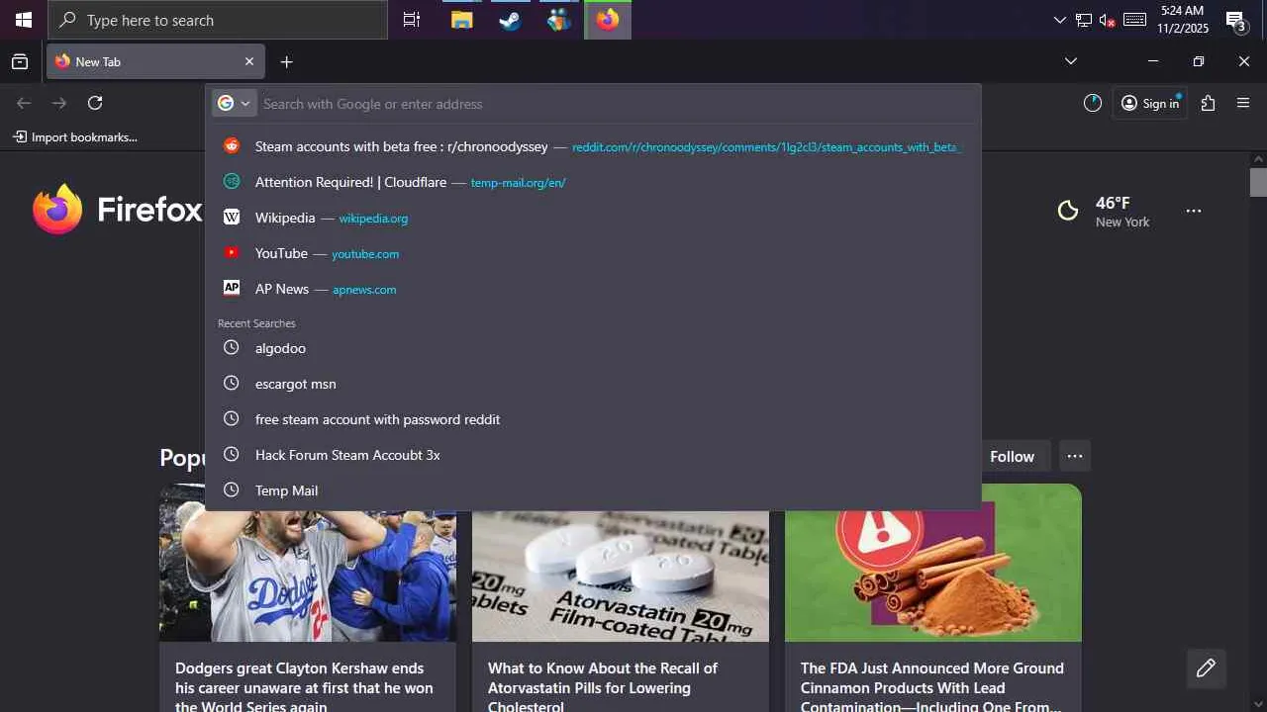Click the Task View icon in taskbar
Image resolution: width=1267 pixels, height=712 pixels.
pos(412,20)
